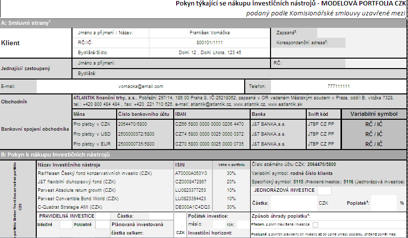This screenshot has width=408, height=238.
Task: Select Variabilní symbol: rodné číslo klienta line
Action: point(292,173)
